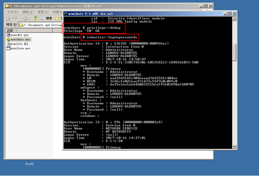Minimize the mimikatz console window
Image resolution: width=259 pixels, height=176 pixels.
click(x=225, y=13)
